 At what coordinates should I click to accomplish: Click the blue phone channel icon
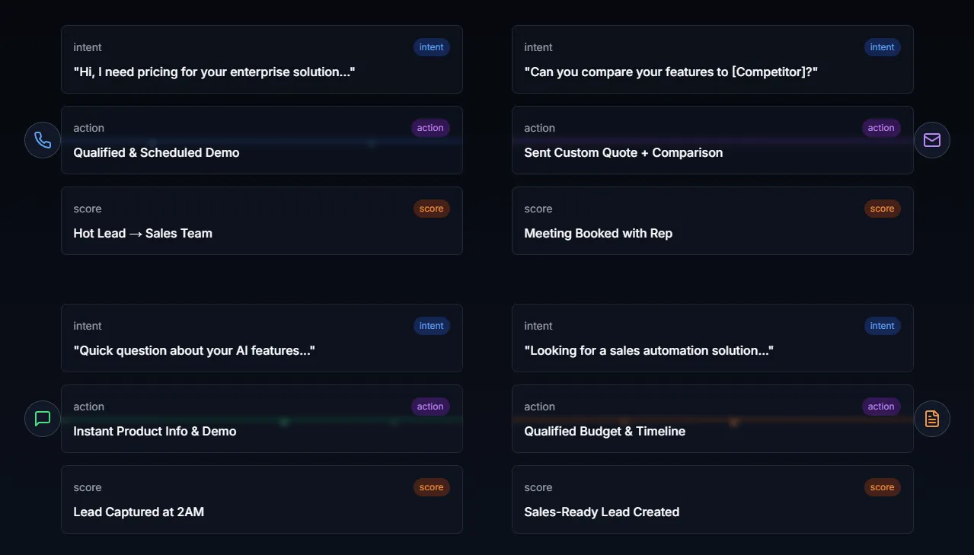(x=43, y=140)
